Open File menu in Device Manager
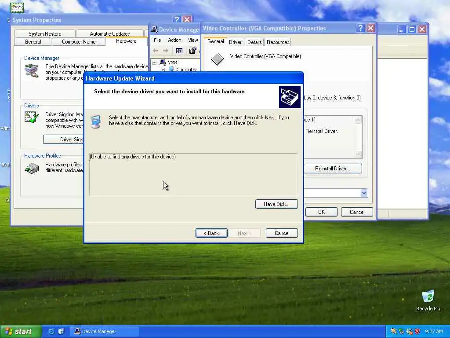 click(157, 40)
